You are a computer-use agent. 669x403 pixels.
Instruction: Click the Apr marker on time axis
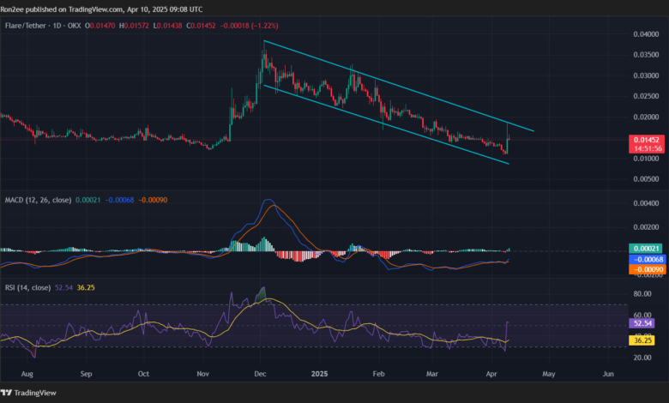[x=492, y=375]
